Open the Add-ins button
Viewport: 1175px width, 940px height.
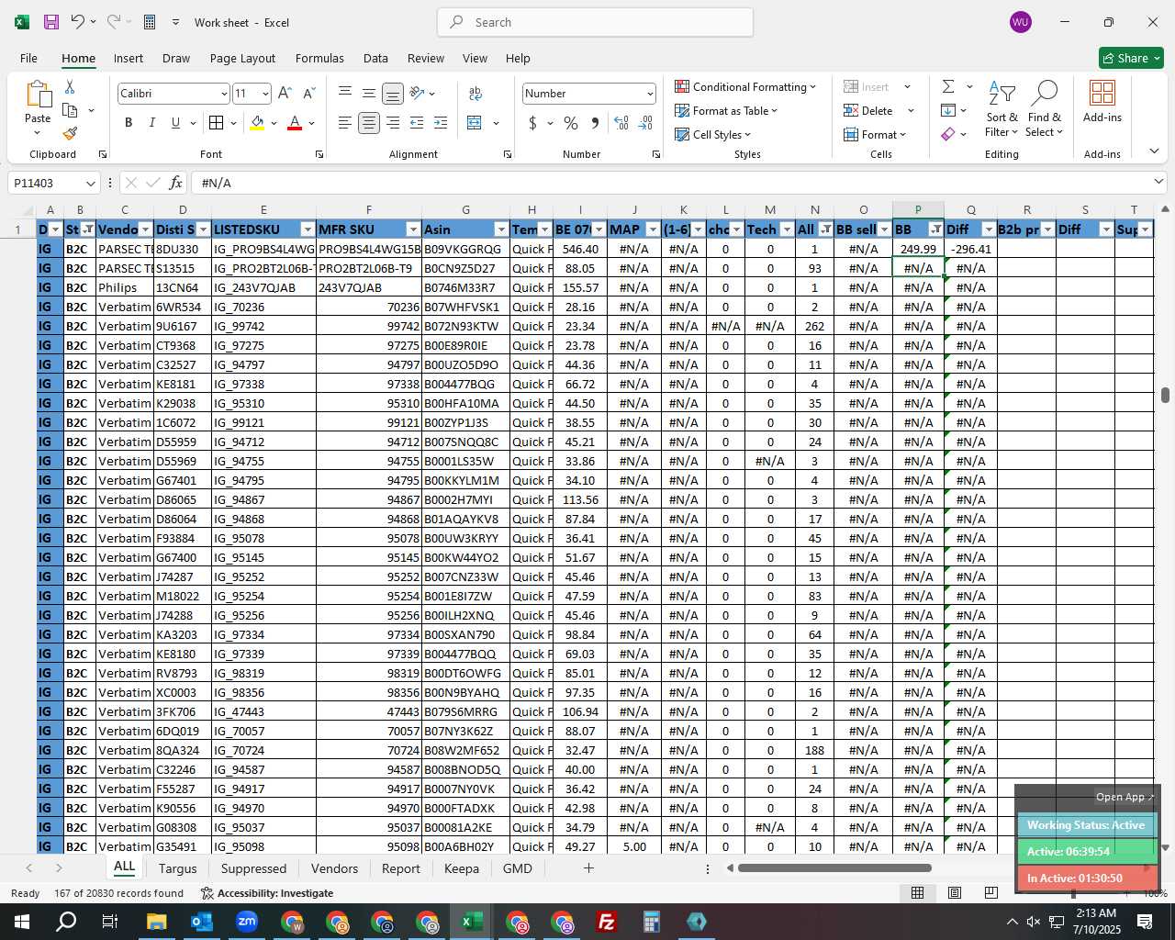click(x=1102, y=102)
